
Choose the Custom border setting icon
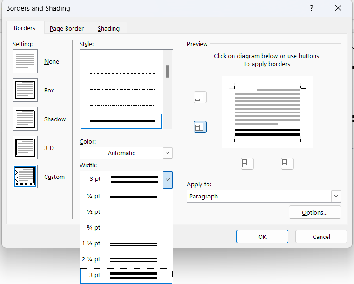coord(25,177)
